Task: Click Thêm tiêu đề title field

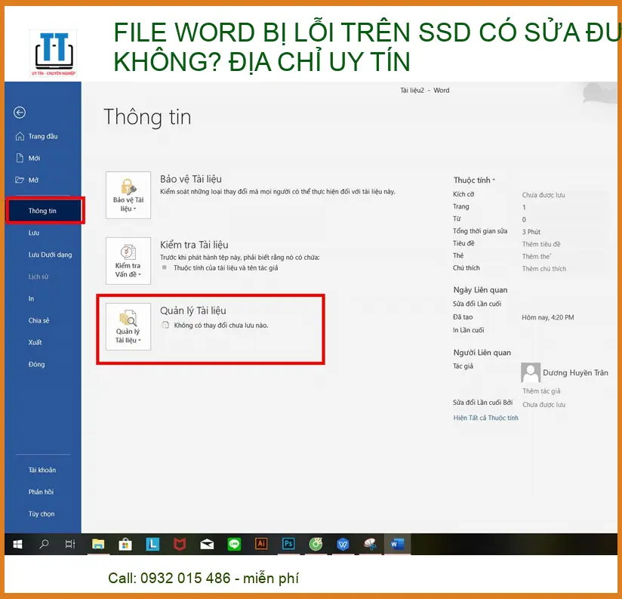Action: (x=541, y=244)
